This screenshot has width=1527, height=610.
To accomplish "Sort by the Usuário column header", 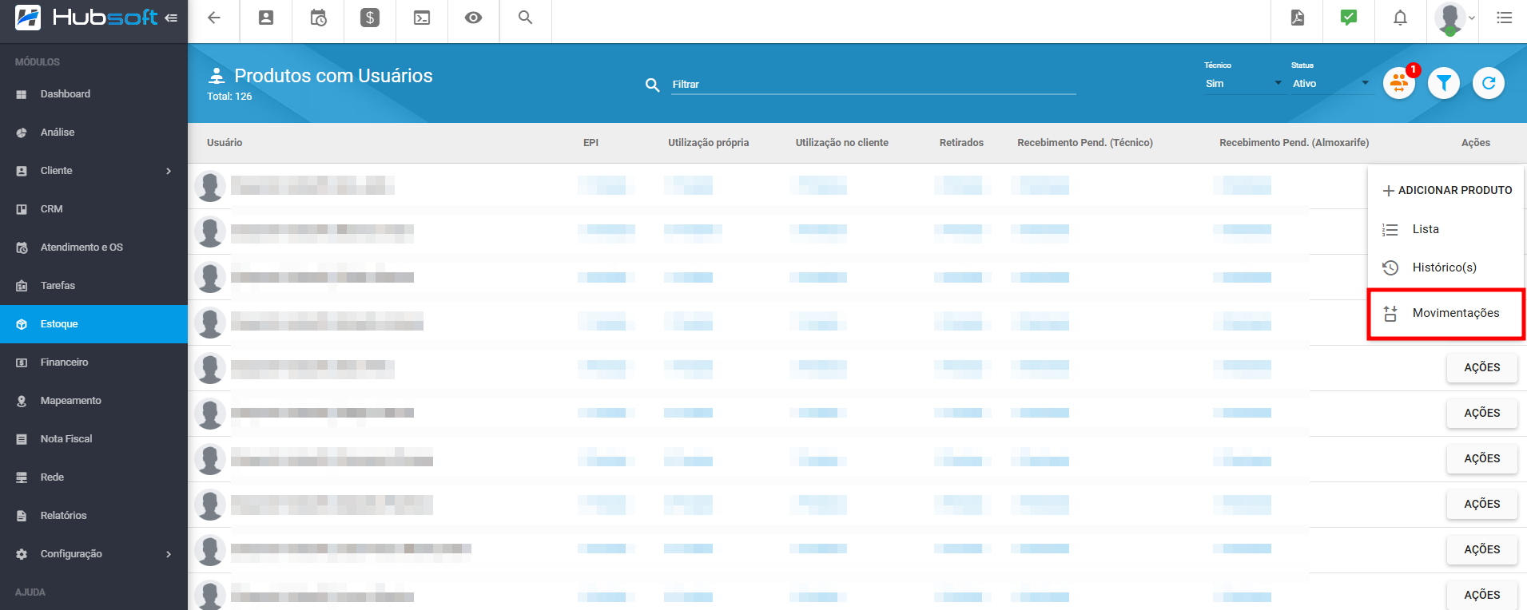I will (x=225, y=143).
